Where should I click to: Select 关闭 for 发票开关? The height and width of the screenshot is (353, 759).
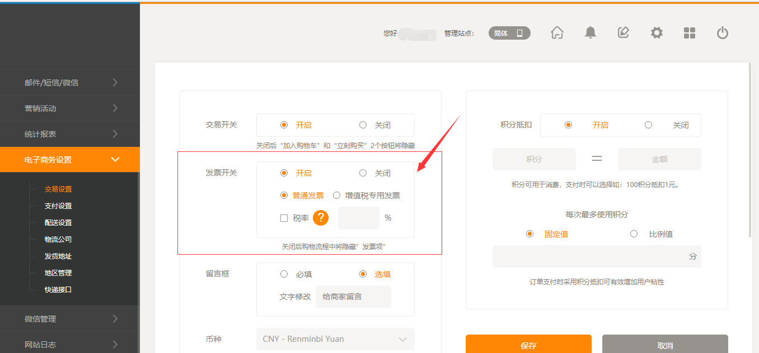point(363,173)
